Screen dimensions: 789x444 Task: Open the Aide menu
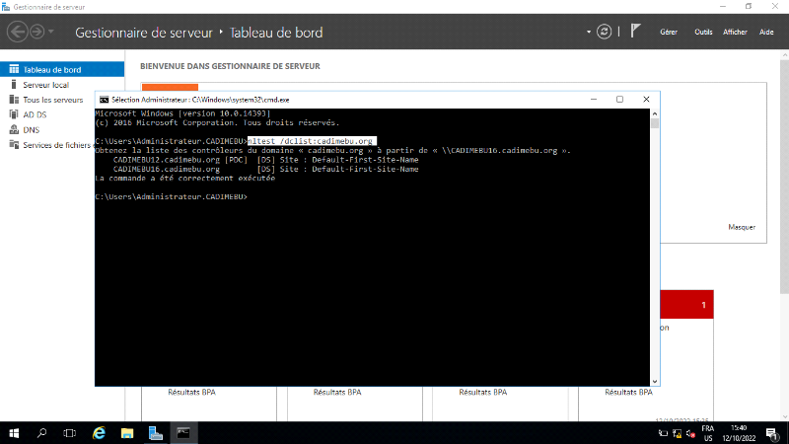[x=766, y=32]
